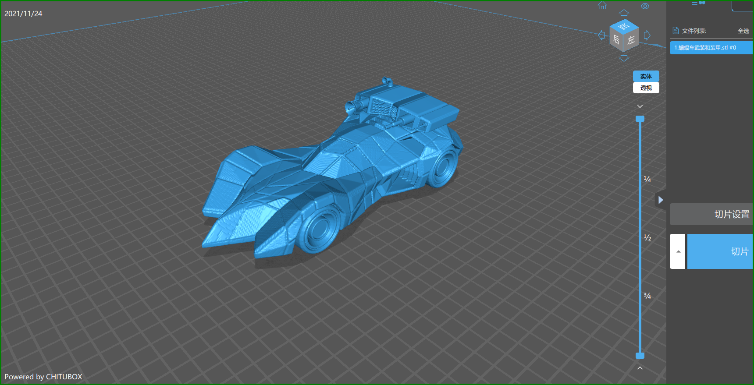Select all files with 全选
The image size is (754, 385).
743,31
